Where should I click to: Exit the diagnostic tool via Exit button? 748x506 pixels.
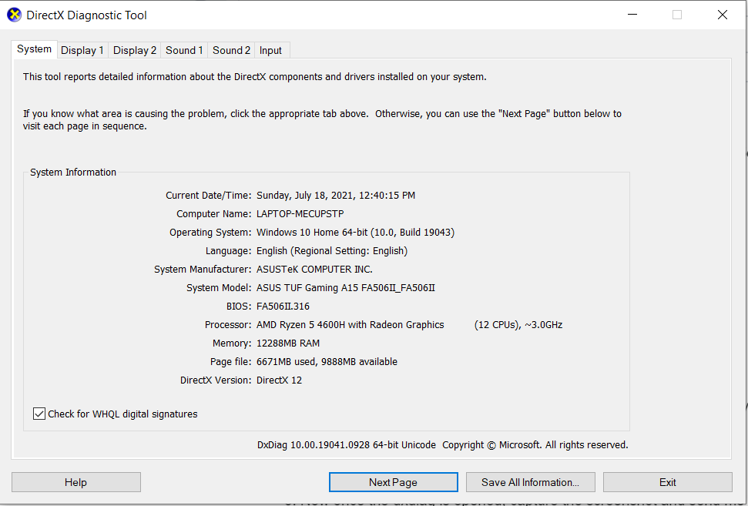(x=667, y=482)
